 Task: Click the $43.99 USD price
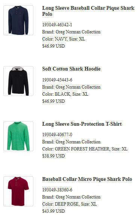pyautogui.click(x=53, y=211)
